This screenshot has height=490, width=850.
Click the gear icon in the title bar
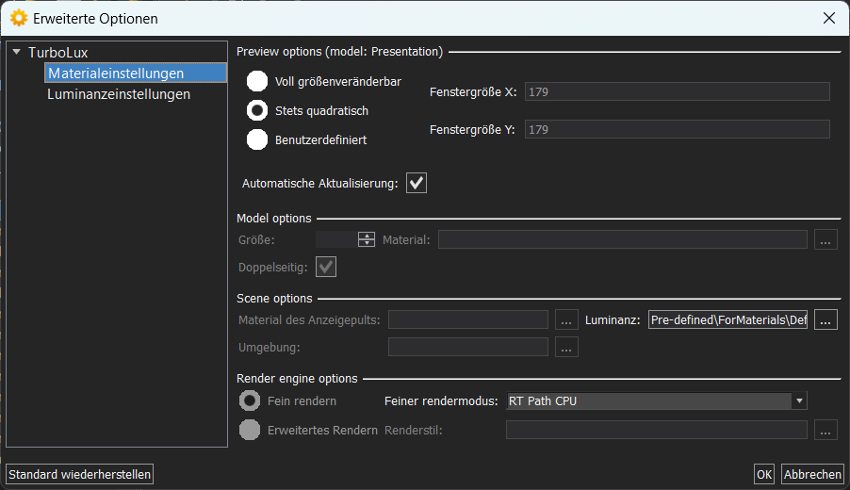[19, 18]
